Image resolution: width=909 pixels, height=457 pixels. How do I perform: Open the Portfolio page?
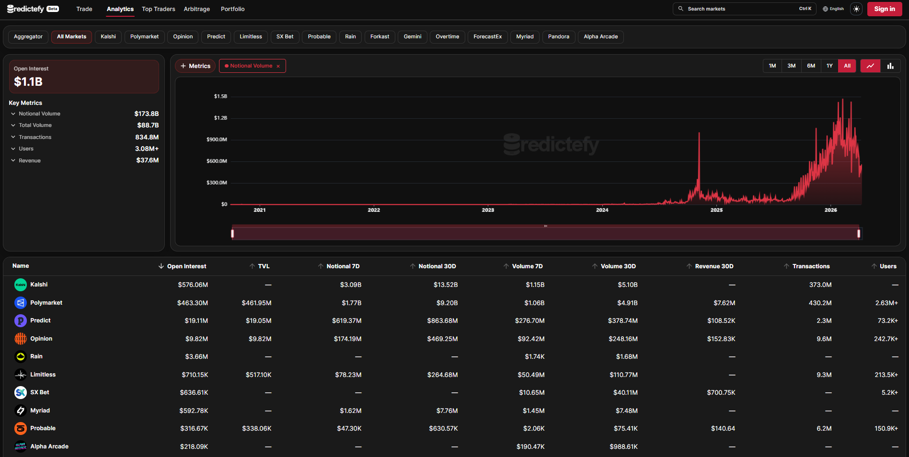pyautogui.click(x=233, y=9)
